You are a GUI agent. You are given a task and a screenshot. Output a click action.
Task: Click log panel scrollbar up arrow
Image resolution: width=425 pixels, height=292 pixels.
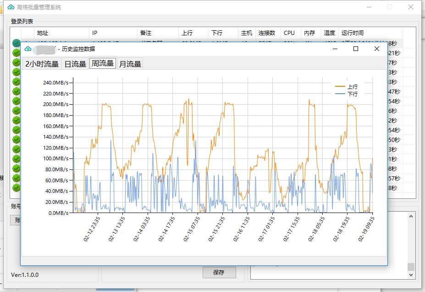pos(411,215)
